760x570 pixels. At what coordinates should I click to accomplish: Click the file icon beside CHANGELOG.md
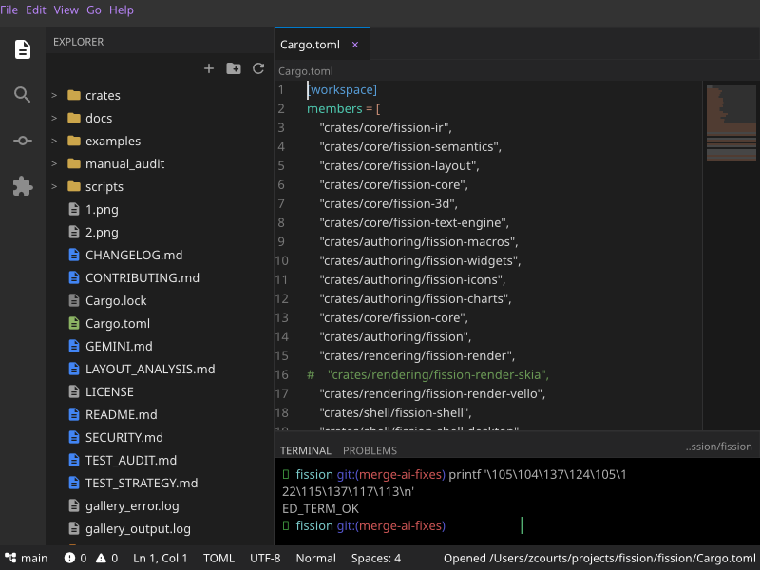point(74,255)
